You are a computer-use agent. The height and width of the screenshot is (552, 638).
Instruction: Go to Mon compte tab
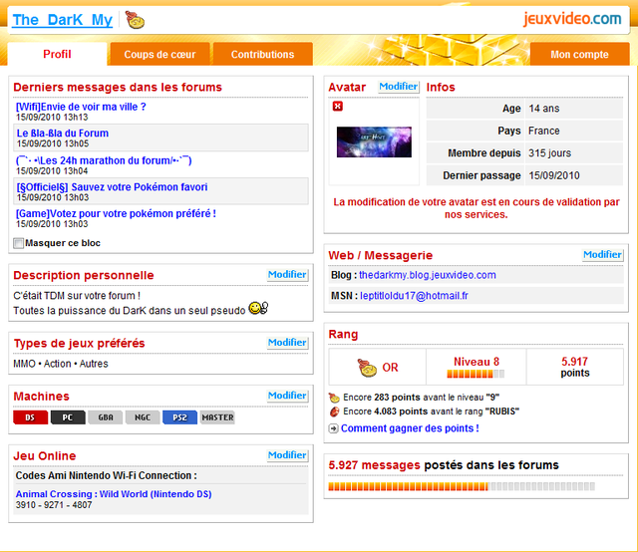point(579,55)
